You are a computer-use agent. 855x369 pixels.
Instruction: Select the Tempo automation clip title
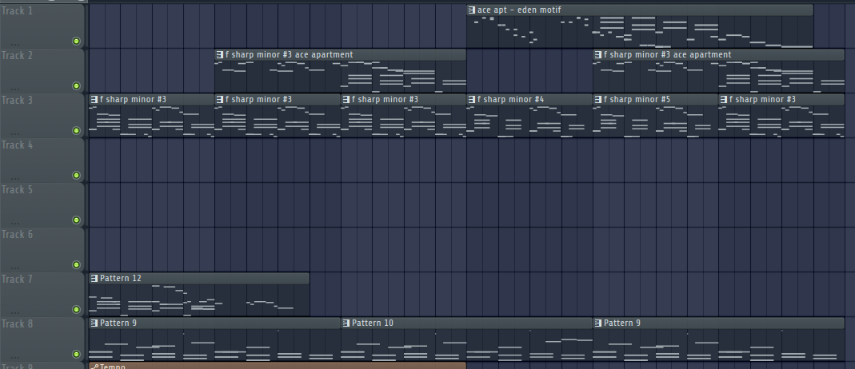coord(113,367)
